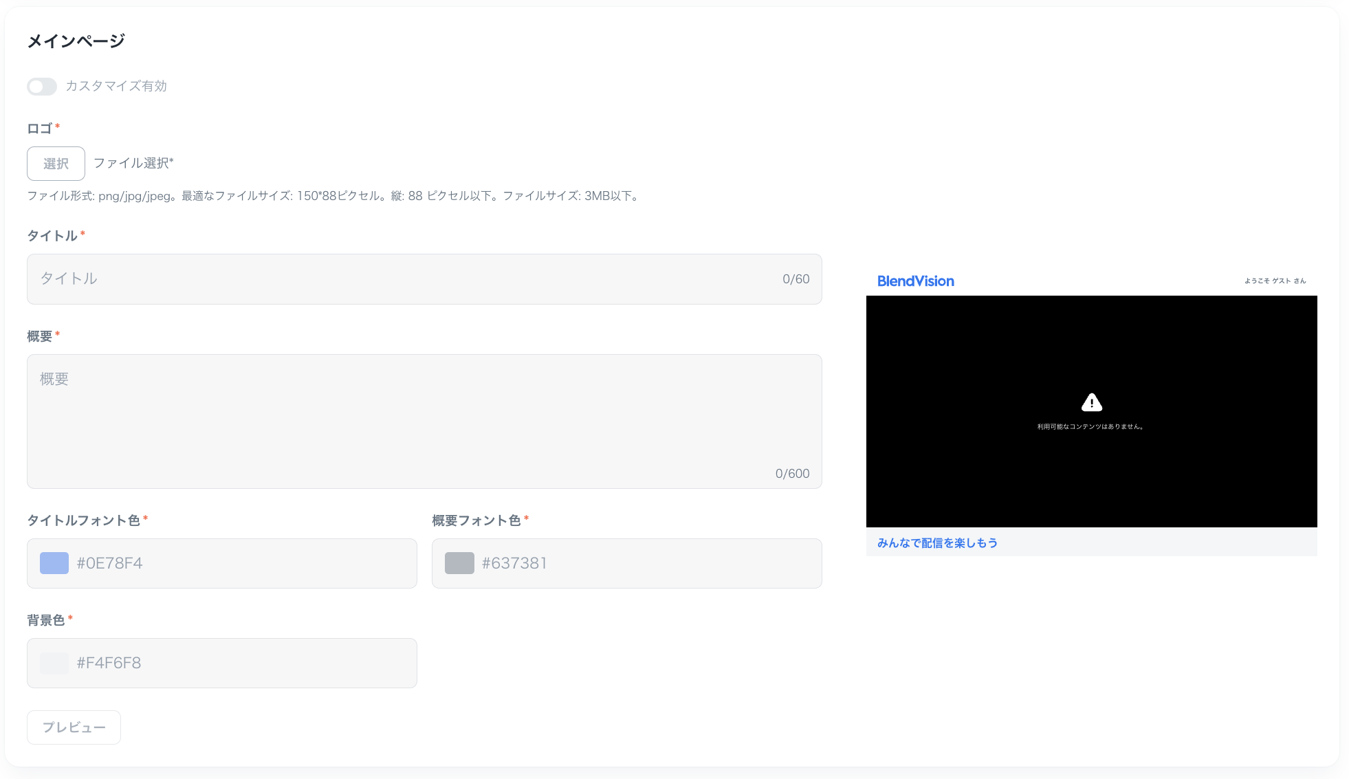The height and width of the screenshot is (779, 1349).
Task: Click the #F4F6F8 hex code field
Action: point(206,663)
